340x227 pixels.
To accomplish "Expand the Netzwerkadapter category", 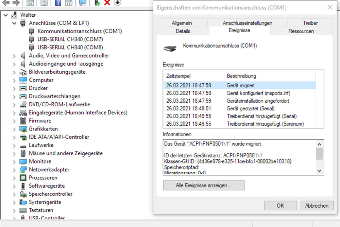I will pyautogui.click(x=14, y=170).
